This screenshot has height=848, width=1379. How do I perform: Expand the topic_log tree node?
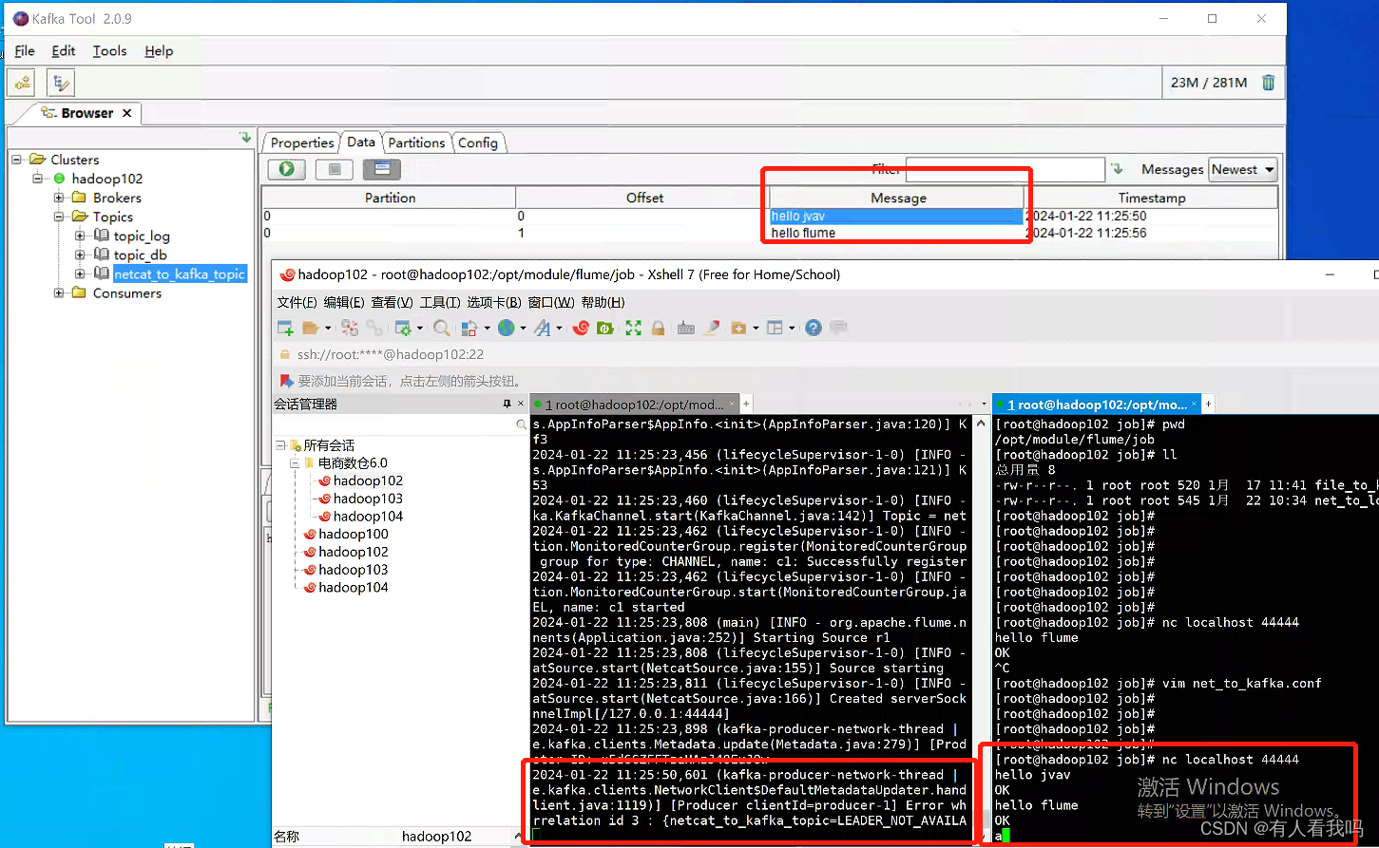[x=80, y=236]
